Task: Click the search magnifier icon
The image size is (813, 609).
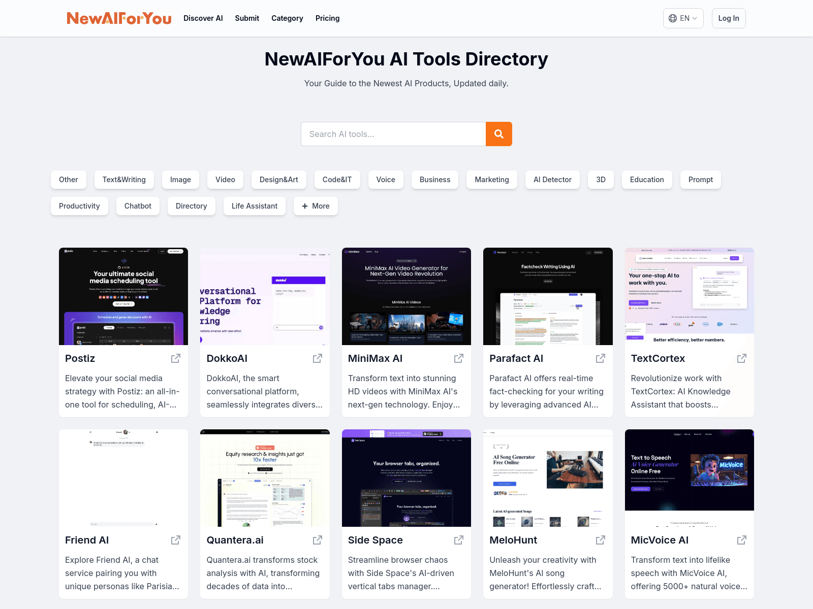Action: (x=498, y=134)
